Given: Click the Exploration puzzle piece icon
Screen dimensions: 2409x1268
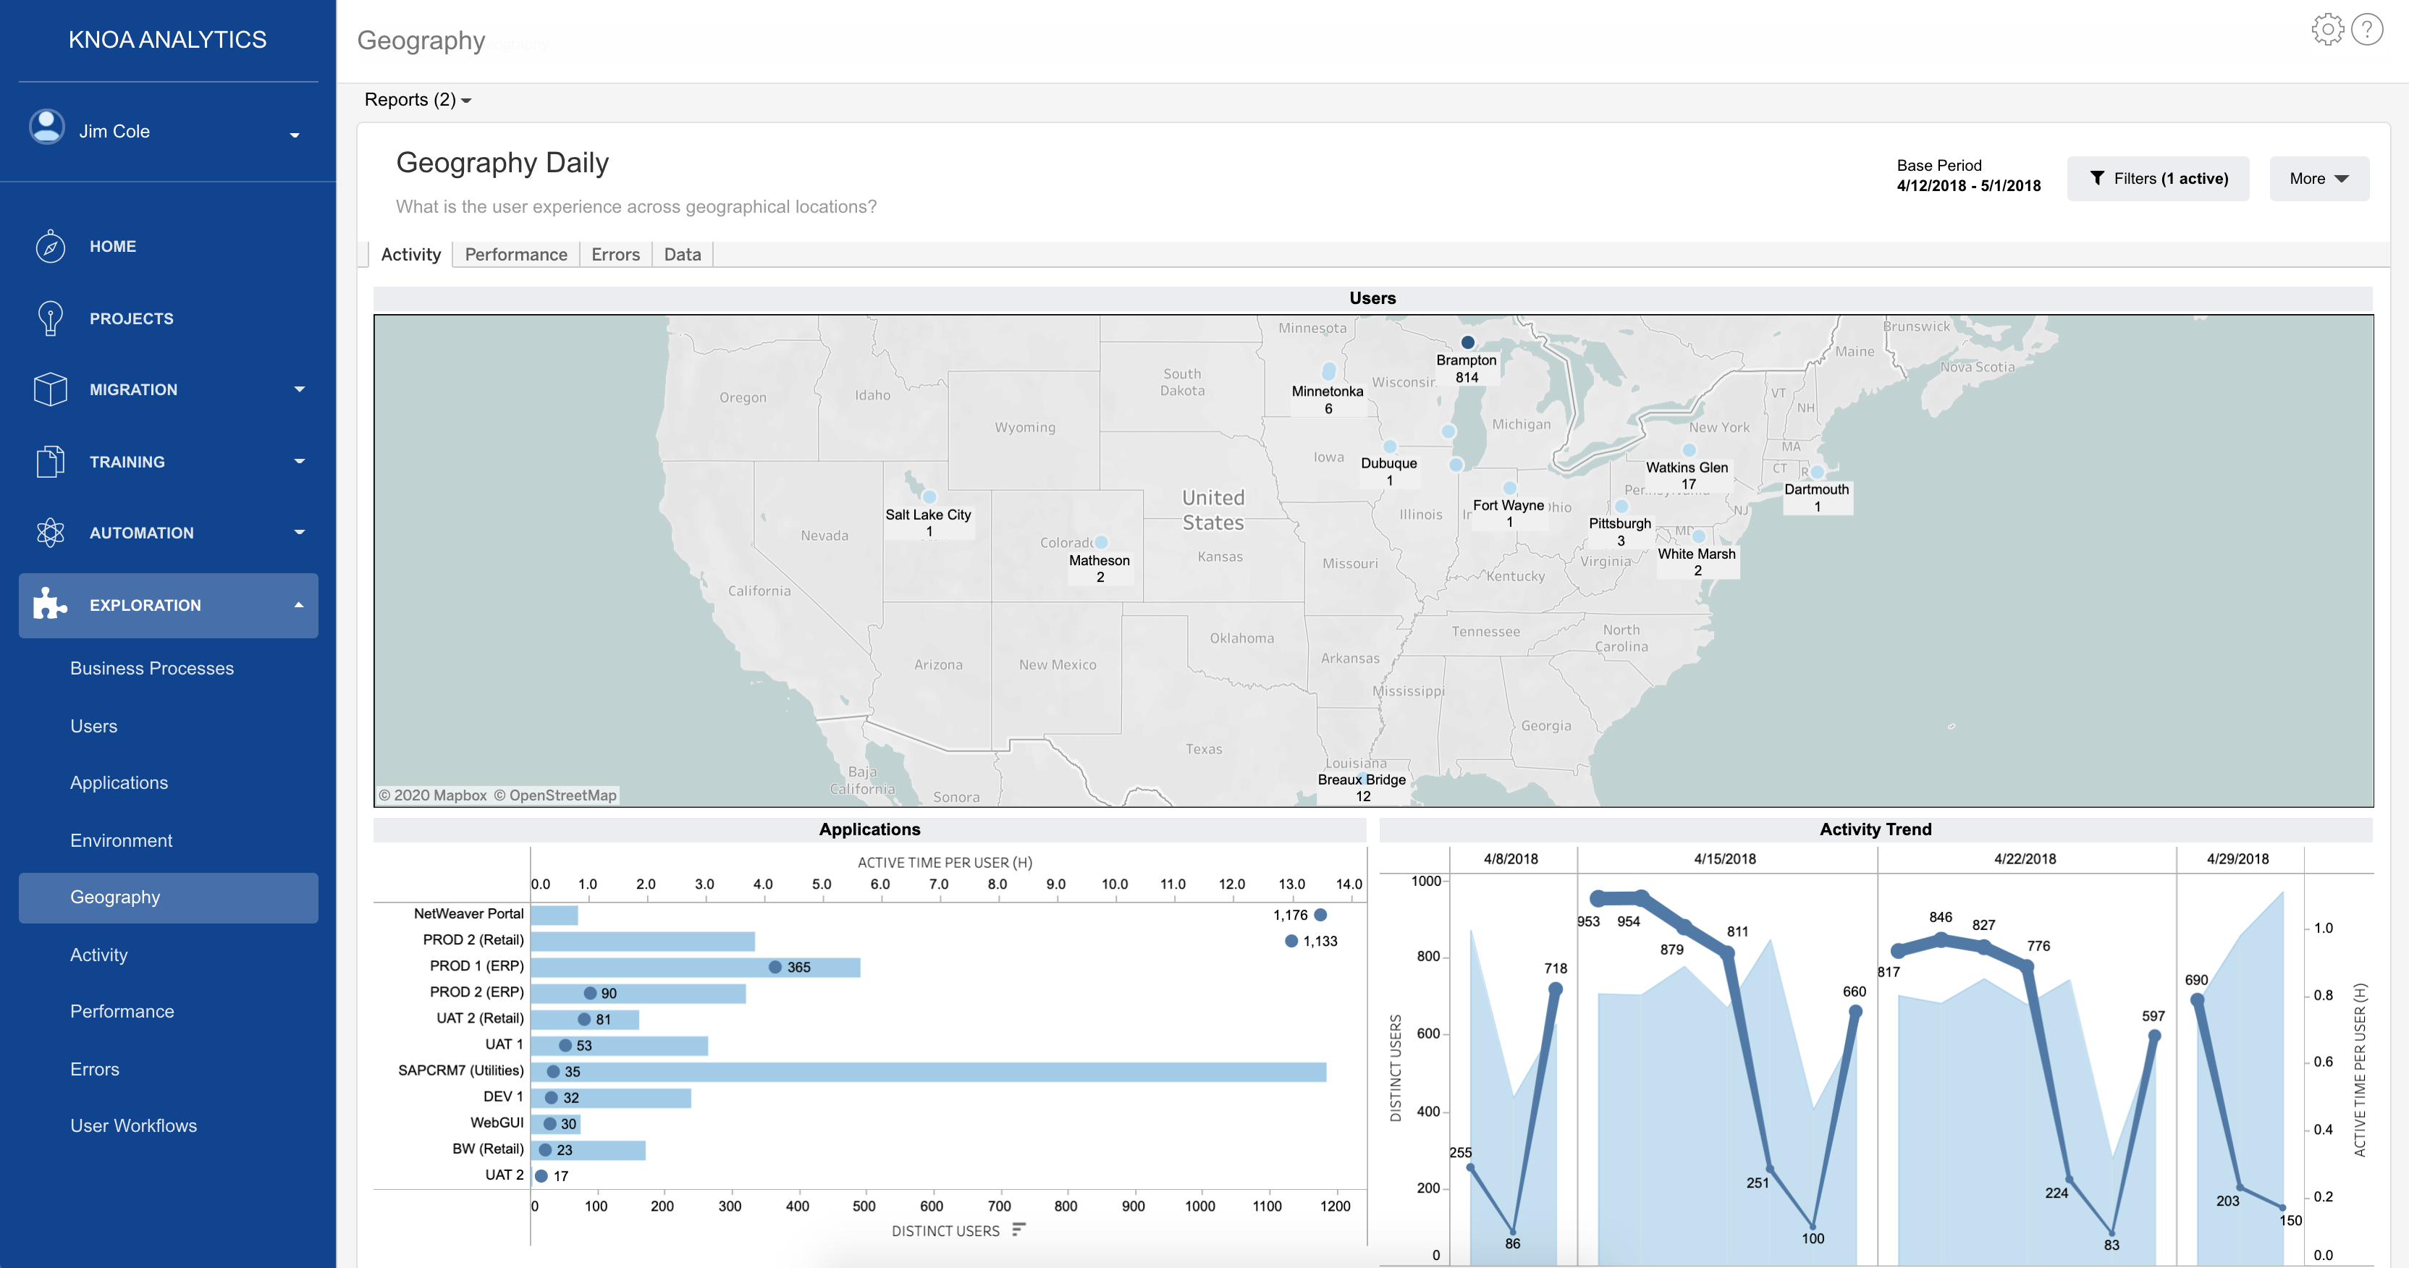Looking at the screenshot, I should pos(49,605).
